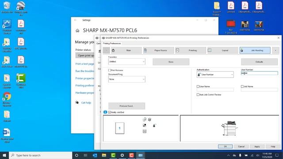The width and height of the screenshot is (283, 159).
Task: Click the red Camtasia recorder taskbar icon
Action: 132,155
